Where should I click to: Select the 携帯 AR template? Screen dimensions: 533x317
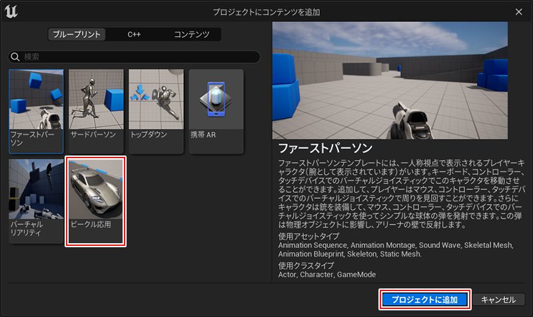pos(216,110)
